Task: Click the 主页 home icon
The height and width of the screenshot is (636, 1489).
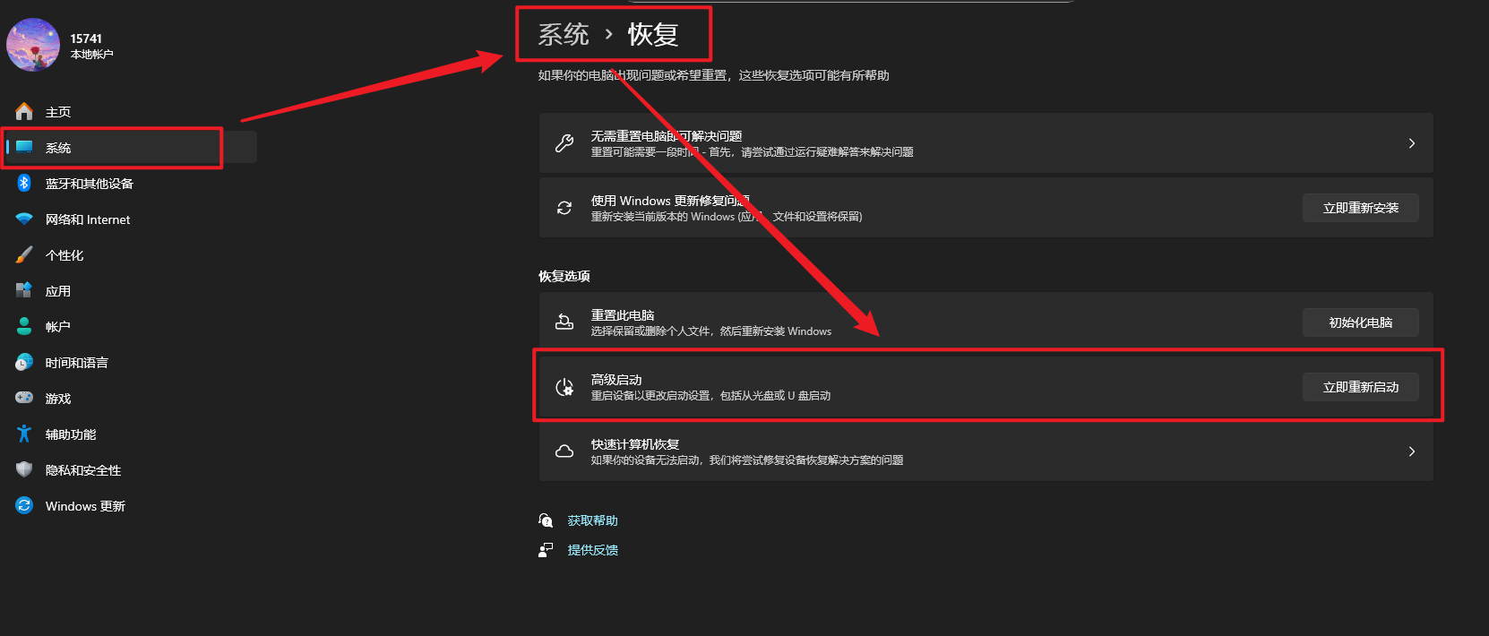Action: (24, 111)
